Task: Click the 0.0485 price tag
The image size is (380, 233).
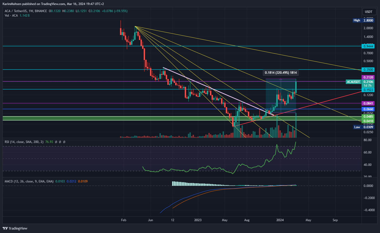Action: [368, 117]
